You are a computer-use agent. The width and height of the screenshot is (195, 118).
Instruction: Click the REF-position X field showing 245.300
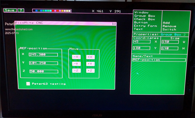pyautogui.click(x=43, y=55)
